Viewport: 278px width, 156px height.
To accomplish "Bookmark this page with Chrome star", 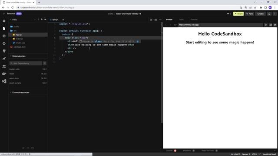I will pyautogui.click(x=255, y=7).
